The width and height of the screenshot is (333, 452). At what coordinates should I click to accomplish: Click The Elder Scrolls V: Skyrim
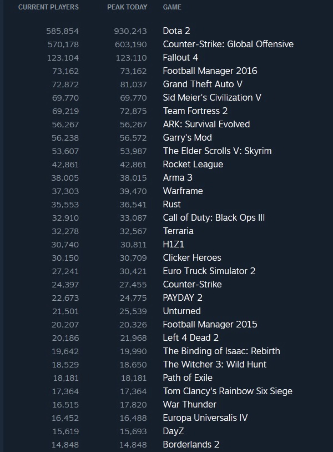pos(217,151)
